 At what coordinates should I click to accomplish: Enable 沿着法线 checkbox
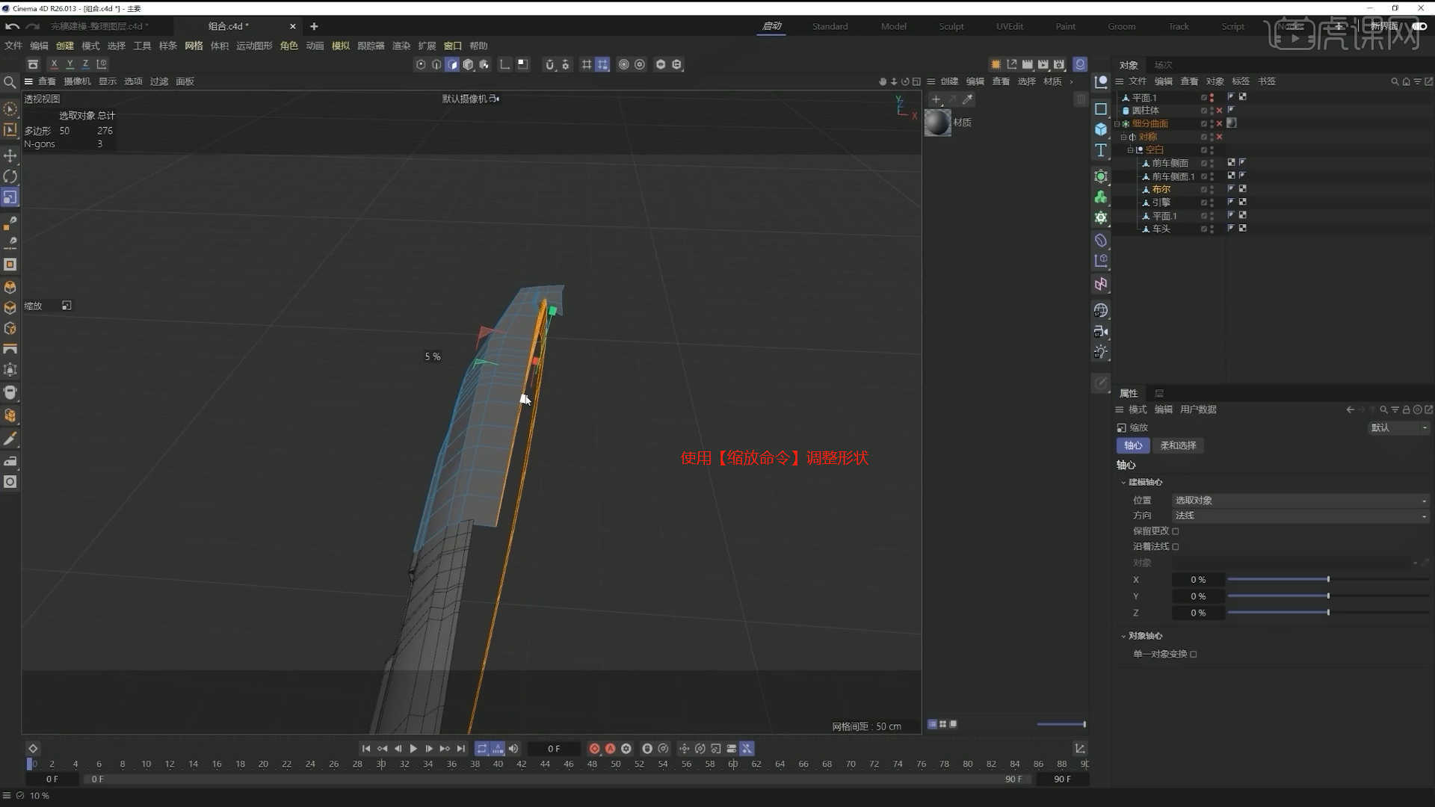tap(1176, 547)
